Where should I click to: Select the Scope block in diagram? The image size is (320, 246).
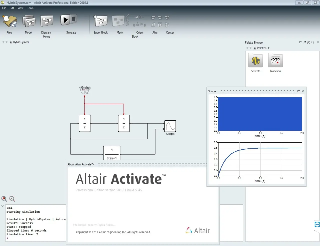[x=170, y=126]
